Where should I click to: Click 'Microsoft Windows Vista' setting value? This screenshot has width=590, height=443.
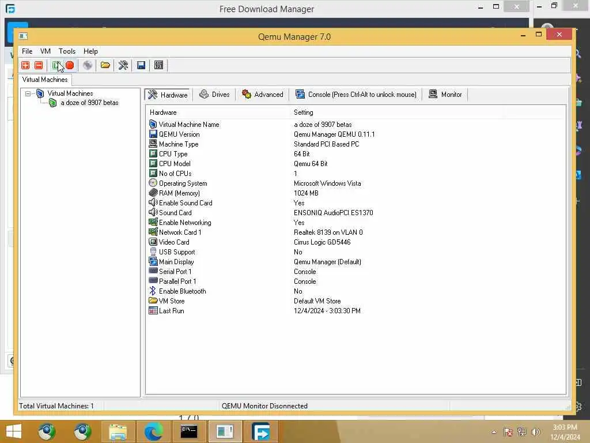click(327, 183)
